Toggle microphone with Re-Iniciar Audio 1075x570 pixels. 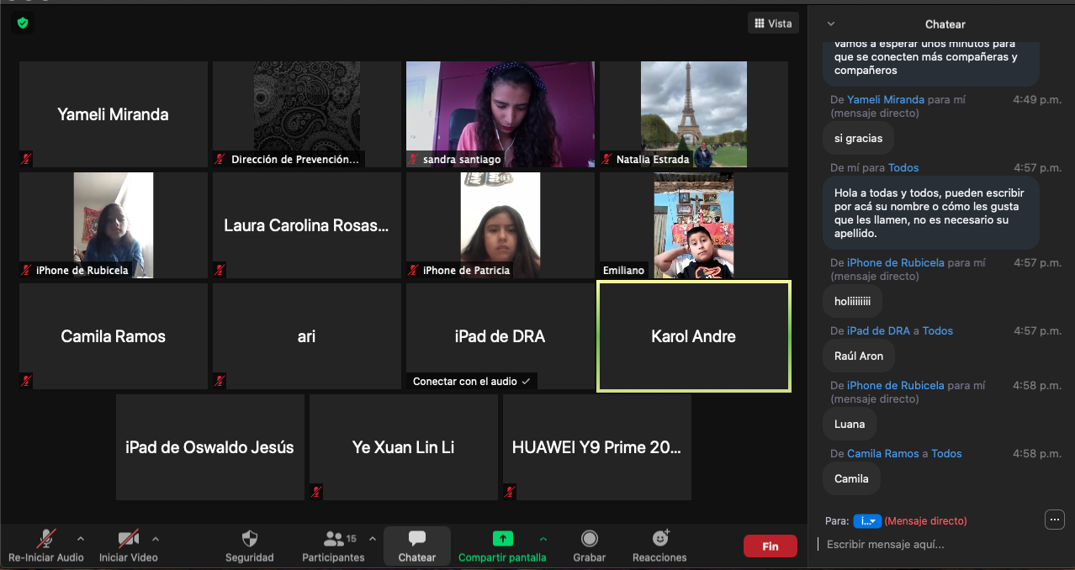[45, 539]
